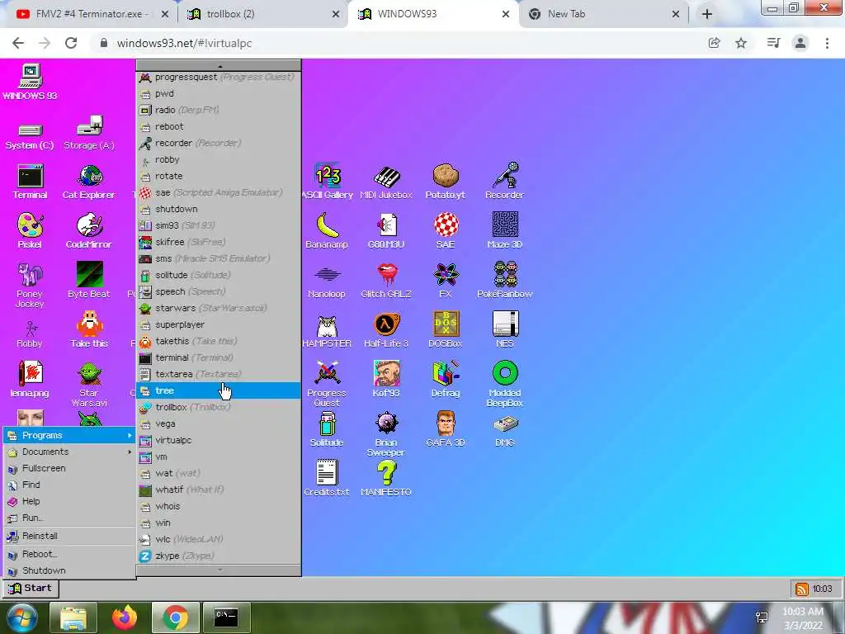
Task: Launch trollbox from the Programs list
Action: [x=218, y=407]
